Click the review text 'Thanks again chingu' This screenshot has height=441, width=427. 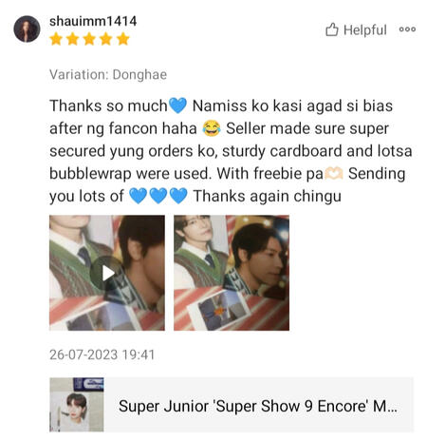268,196
